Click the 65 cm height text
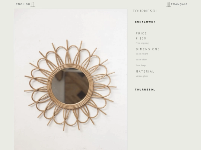The image size is (201, 150). tap(142, 54)
